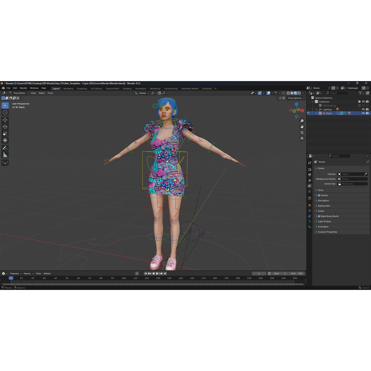This screenshot has width=371, height=371.
Task: Click the current frame number field
Action: [x=259, y=273]
